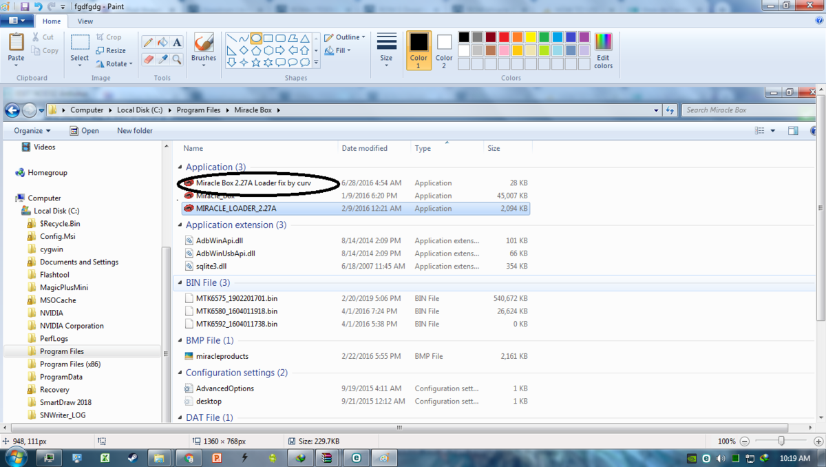Choose the Right arrow shape

(x=281, y=50)
